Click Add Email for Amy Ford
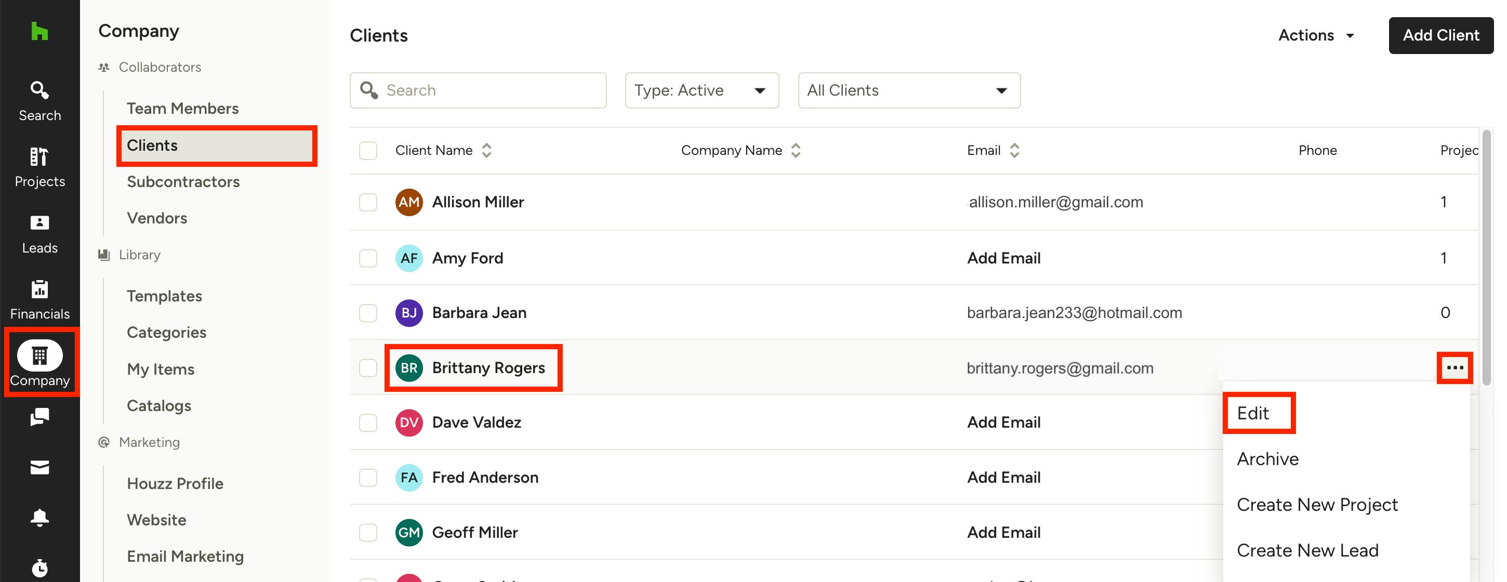Image resolution: width=1507 pixels, height=582 pixels. [1003, 258]
